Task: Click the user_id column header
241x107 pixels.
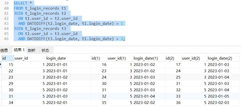Action: [30, 58]
